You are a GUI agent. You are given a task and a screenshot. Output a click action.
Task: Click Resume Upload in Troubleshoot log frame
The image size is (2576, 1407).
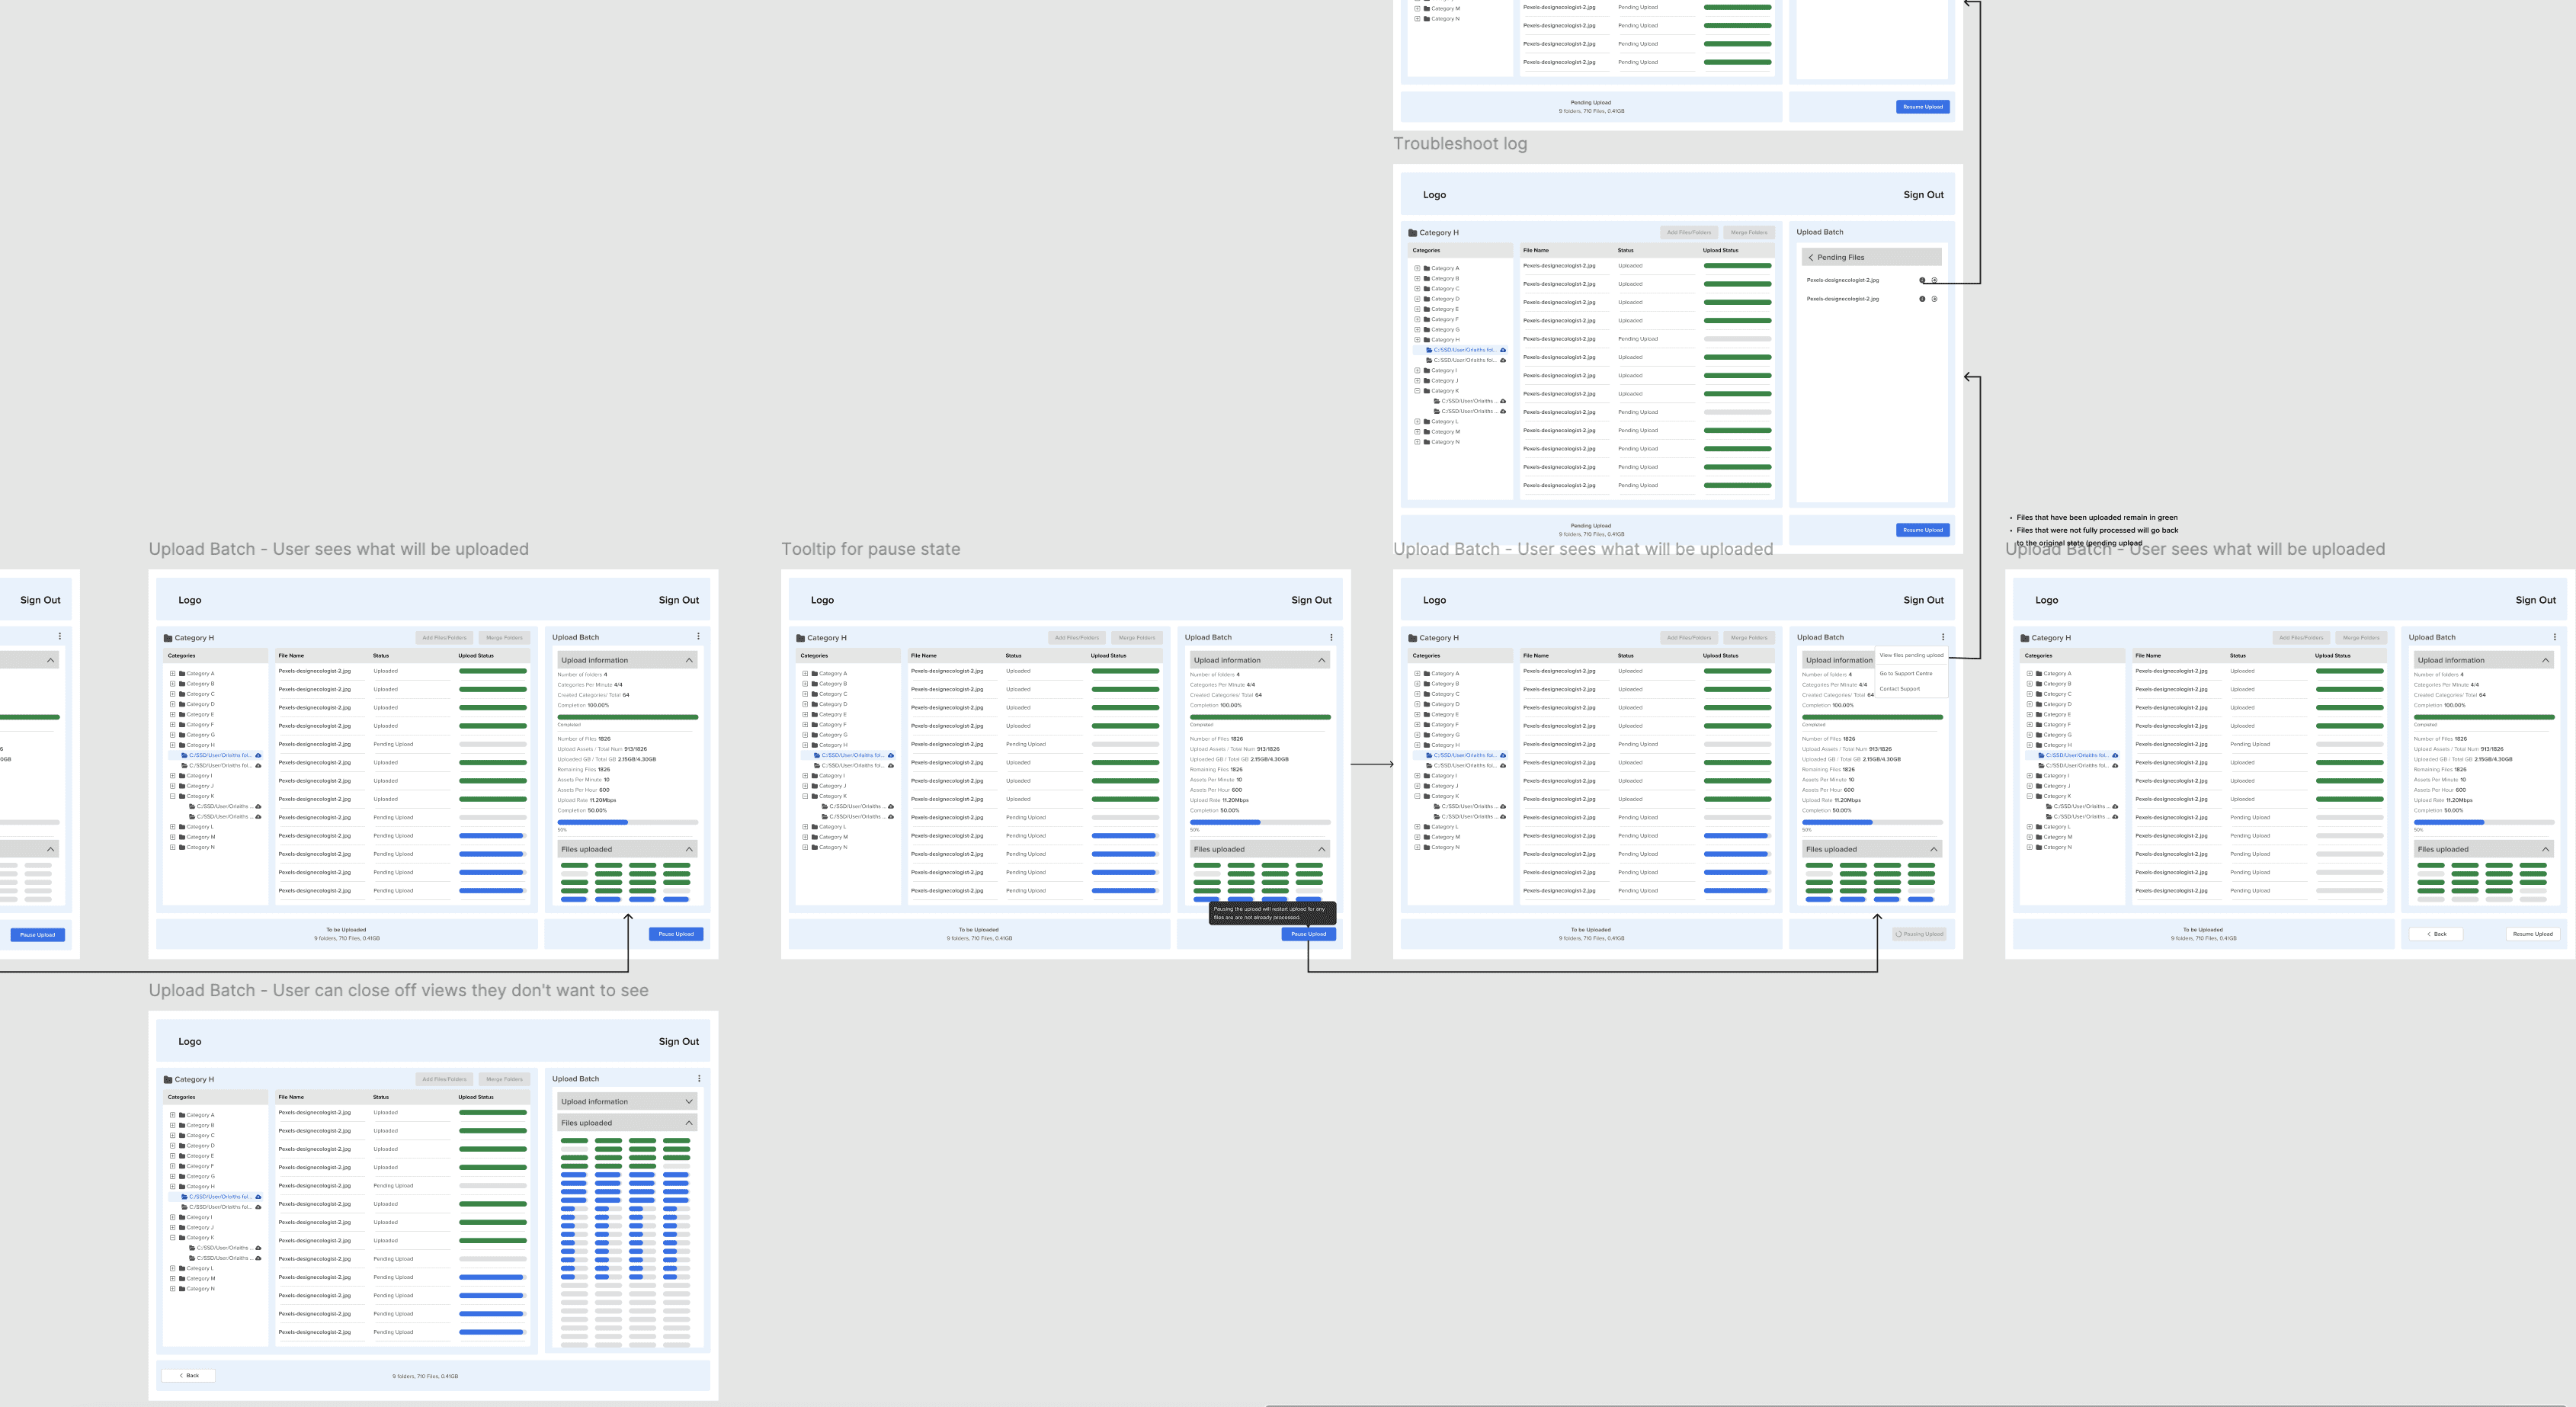pos(1922,530)
